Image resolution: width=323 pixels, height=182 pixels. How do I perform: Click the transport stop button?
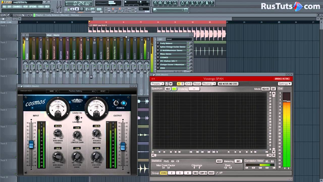pos(77,9)
